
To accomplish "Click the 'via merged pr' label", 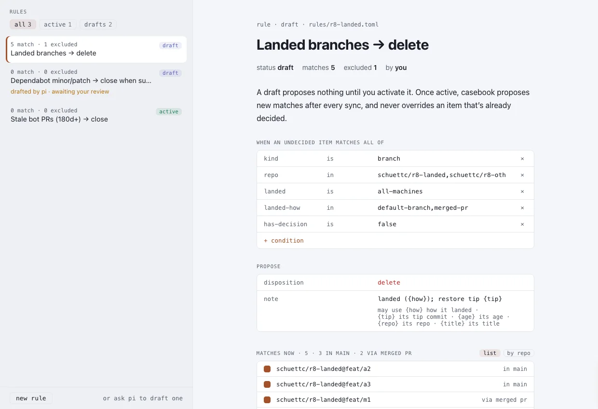I will point(504,400).
